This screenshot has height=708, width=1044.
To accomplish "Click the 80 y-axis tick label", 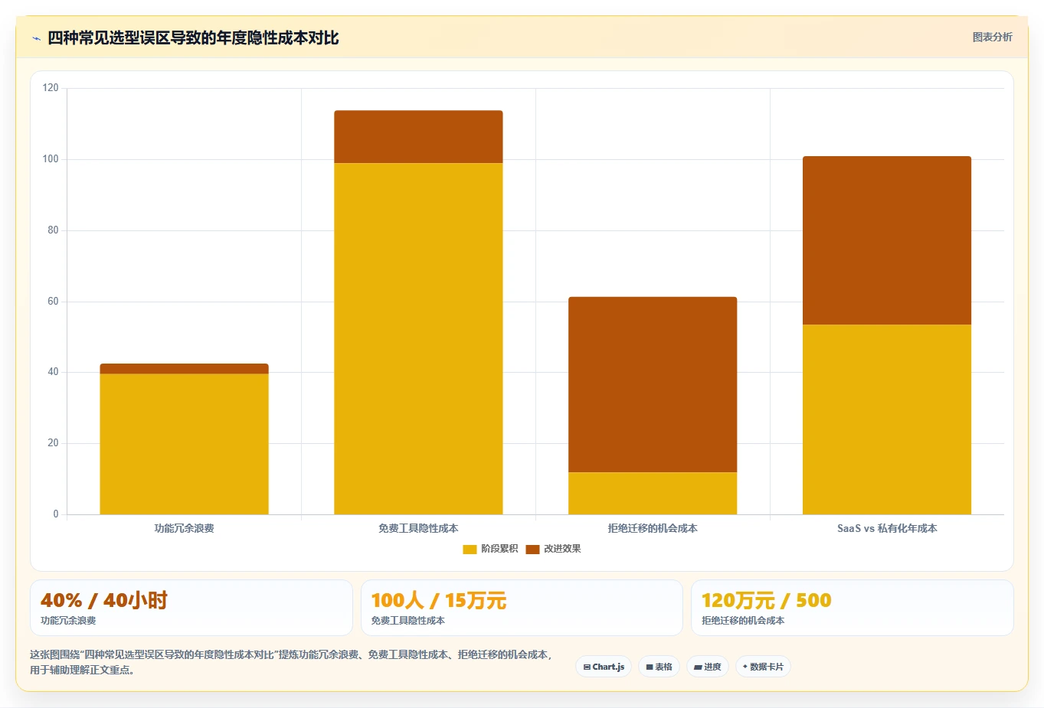I will [53, 230].
